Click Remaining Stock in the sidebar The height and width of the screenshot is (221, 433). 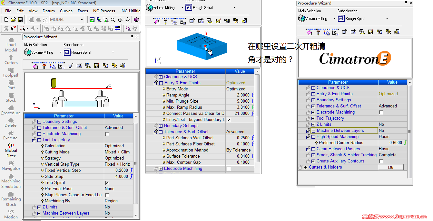(x=11, y=199)
